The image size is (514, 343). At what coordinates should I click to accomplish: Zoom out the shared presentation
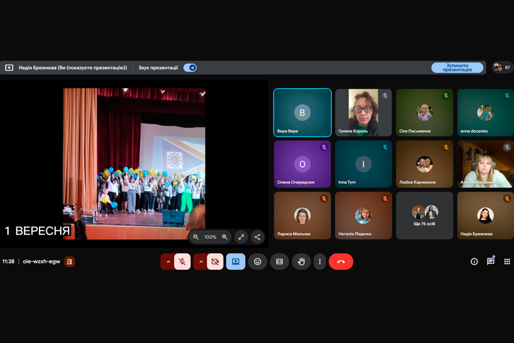196,237
